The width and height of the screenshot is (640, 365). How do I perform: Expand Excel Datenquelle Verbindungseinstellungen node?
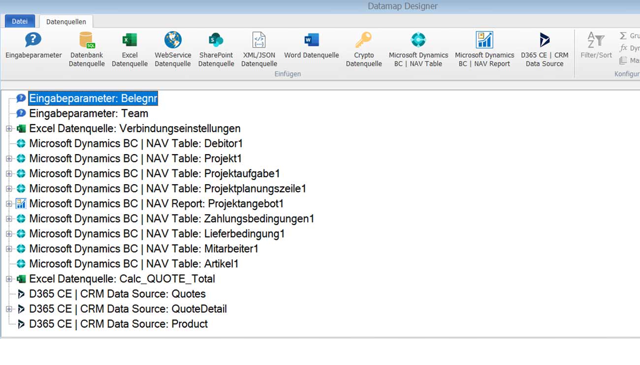pos(9,129)
